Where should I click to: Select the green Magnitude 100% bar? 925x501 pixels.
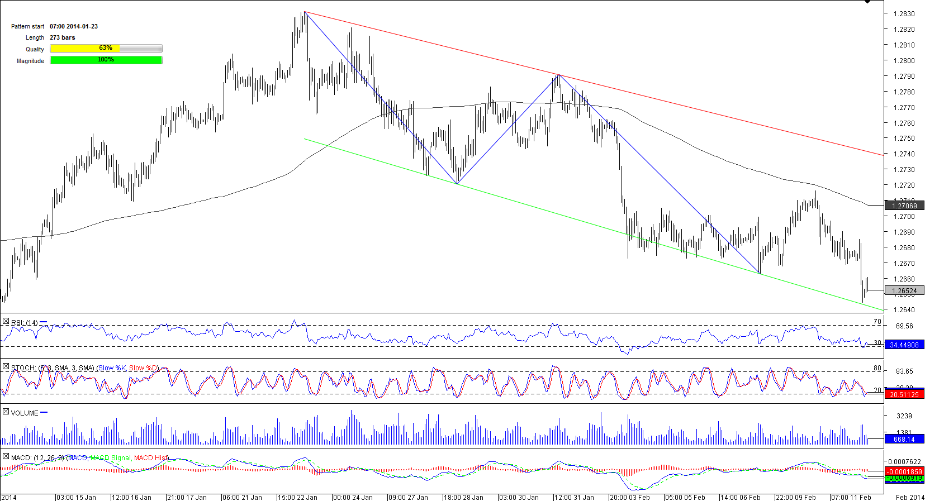(x=106, y=60)
